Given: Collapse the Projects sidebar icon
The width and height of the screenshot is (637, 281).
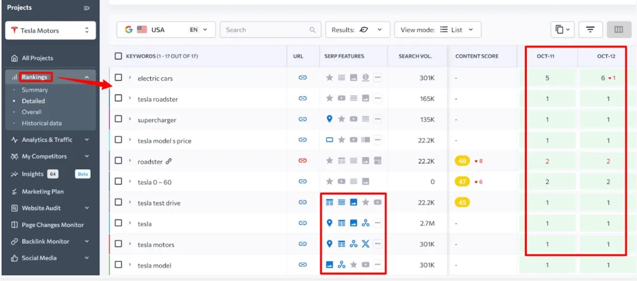Looking at the screenshot, I should tap(86, 8).
